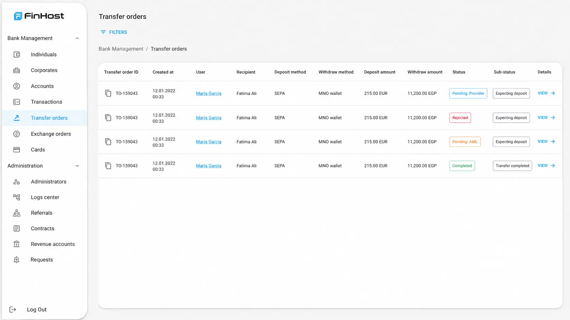Collapse the Bank Management section chevron
The image size is (570, 320).
[77, 38]
